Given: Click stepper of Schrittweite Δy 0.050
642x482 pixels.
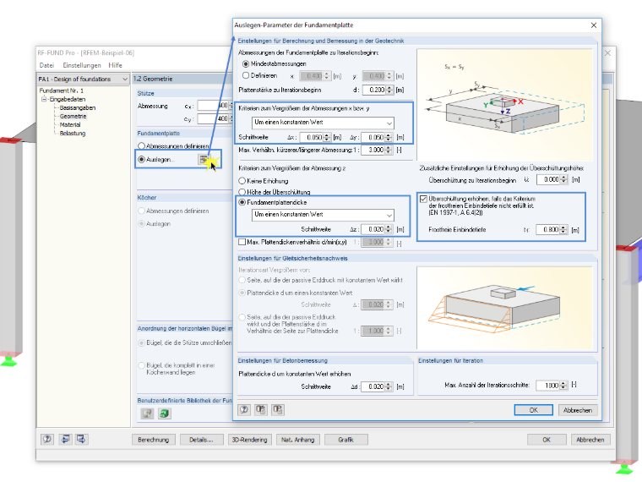Looking at the screenshot, I should click(x=389, y=137).
